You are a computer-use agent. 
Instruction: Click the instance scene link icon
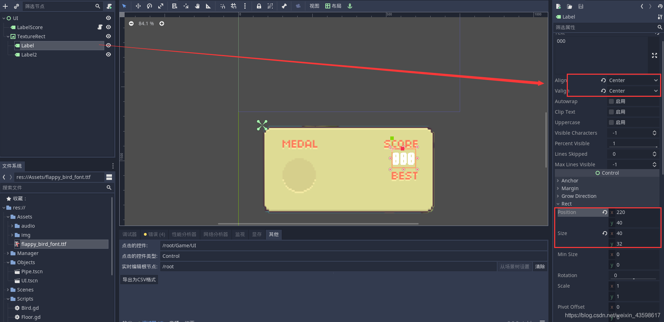tap(16, 6)
